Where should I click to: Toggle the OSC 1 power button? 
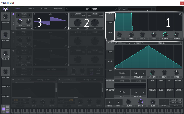[x=13, y=14]
